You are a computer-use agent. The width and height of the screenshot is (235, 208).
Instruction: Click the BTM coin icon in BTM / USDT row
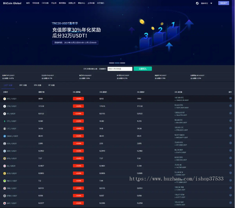pos(5,196)
